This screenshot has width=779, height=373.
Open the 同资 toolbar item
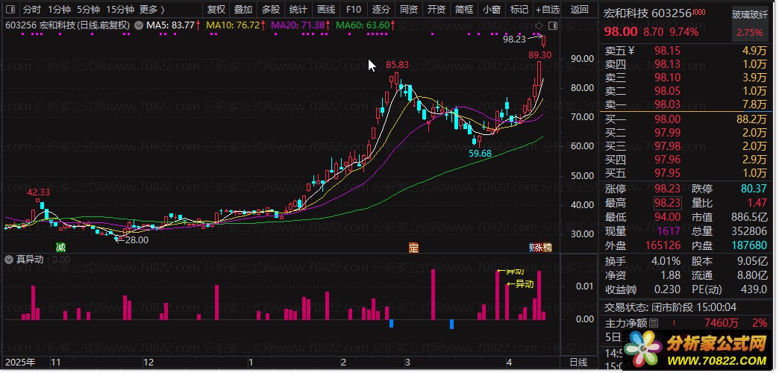(x=408, y=9)
